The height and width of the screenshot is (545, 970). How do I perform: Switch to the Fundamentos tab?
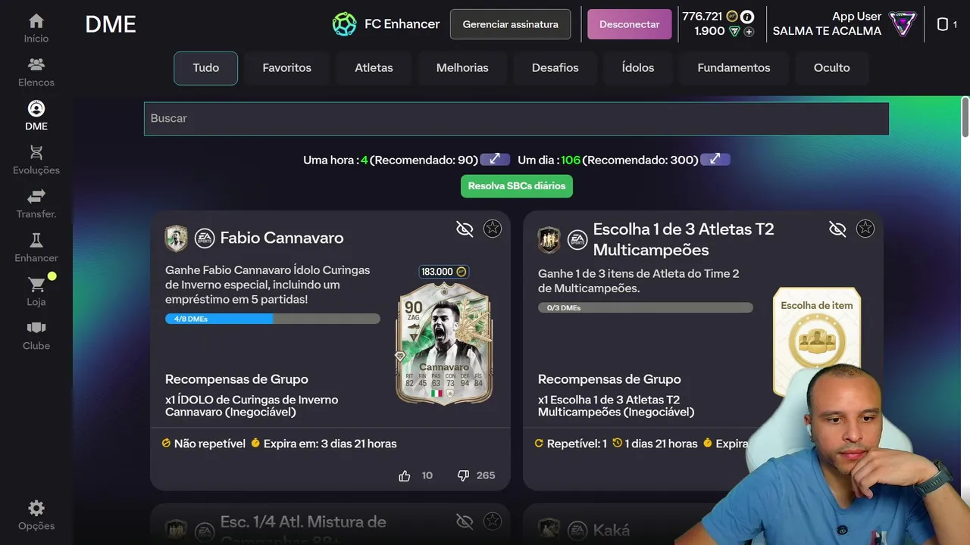click(734, 68)
